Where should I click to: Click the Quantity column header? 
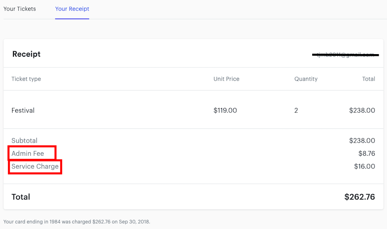(x=306, y=79)
